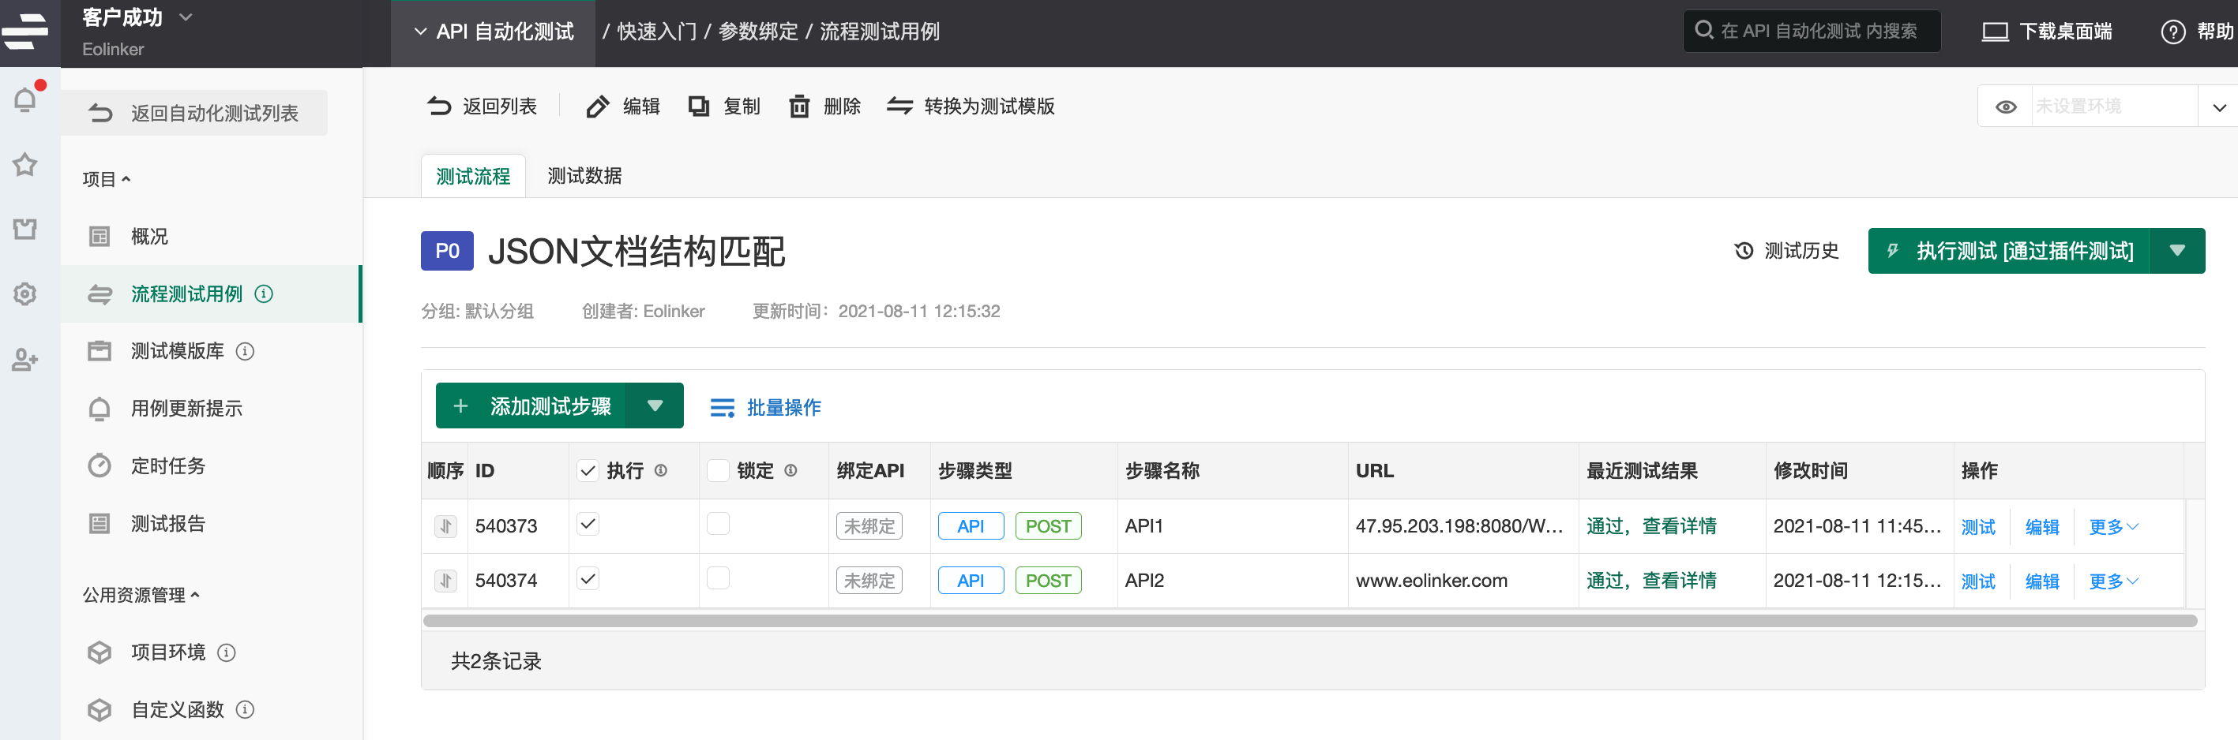
Task: Switch to the 测试数据 tab
Action: (x=584, y=176)
